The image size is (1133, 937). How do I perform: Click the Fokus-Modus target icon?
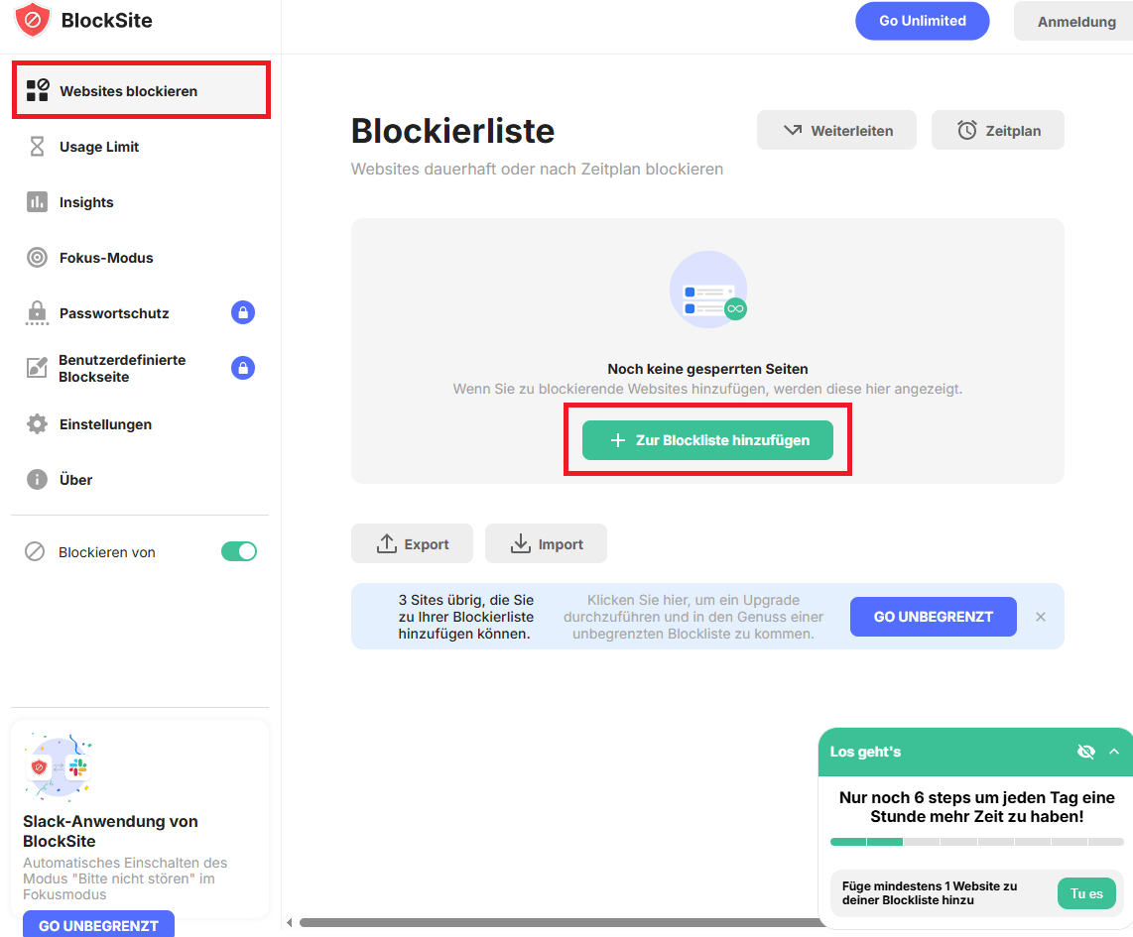tap(37, 258)
